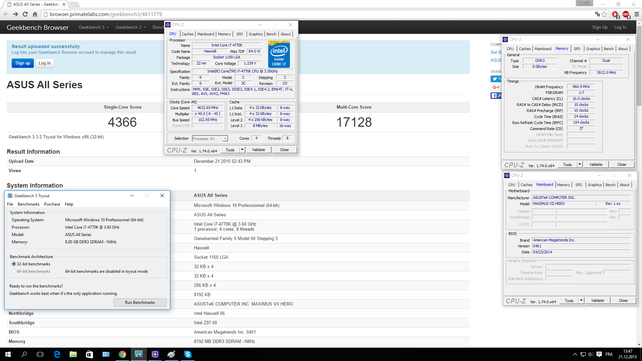Click the translate page icon in address bar
Image resolution: width=642 pixels, height=361 pixels.
(597, 14)
